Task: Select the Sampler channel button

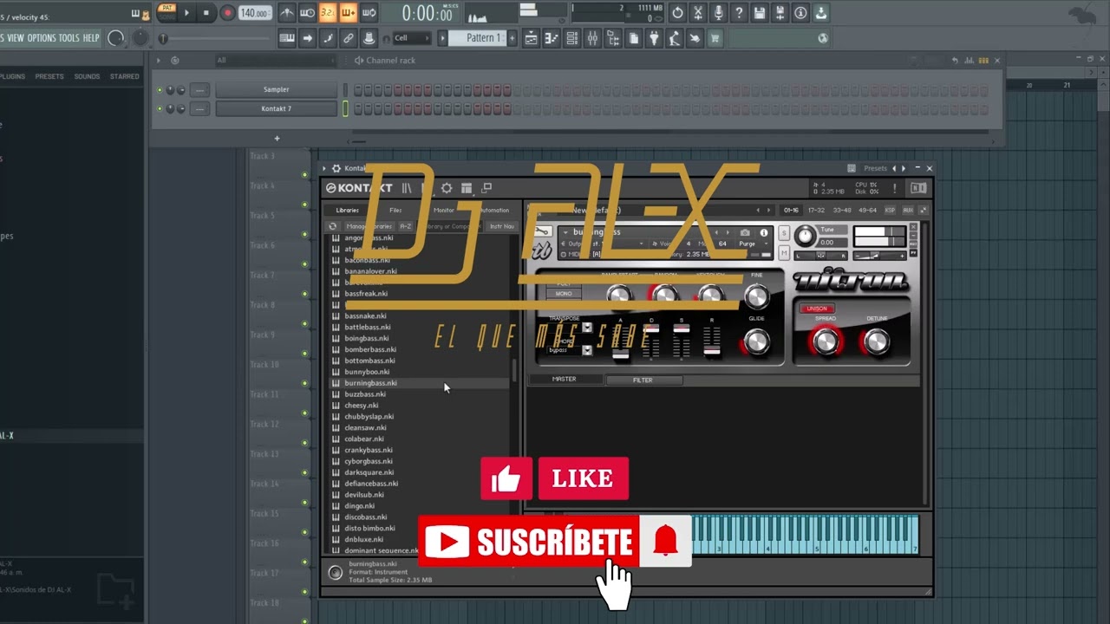Action: point(276,89)
